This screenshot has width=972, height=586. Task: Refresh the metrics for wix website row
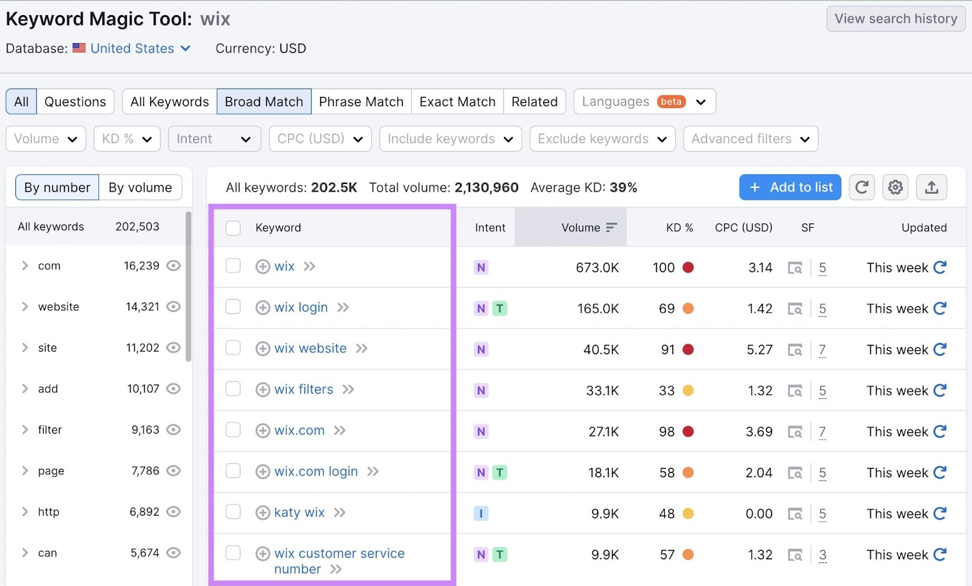click(940, 349)
